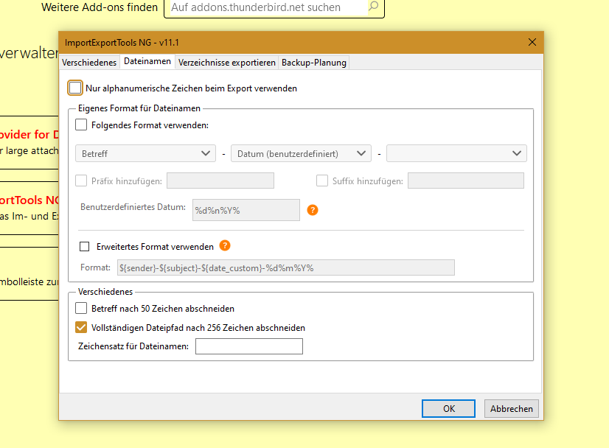Image resolution: width=609 pixels, height=448 pixels.
Task: Confirm settings with OK button
Action: pyautogui.click(x=448, y=408)
